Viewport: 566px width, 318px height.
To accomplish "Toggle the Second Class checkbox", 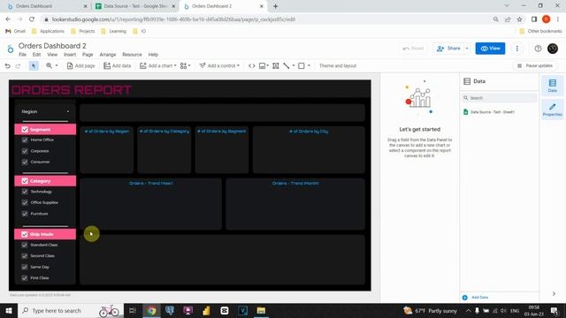I will click(x=25, y=256).
